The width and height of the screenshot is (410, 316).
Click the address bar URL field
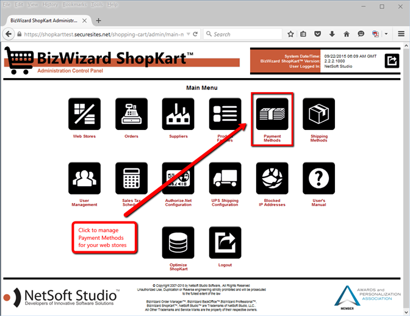point(103,34)
